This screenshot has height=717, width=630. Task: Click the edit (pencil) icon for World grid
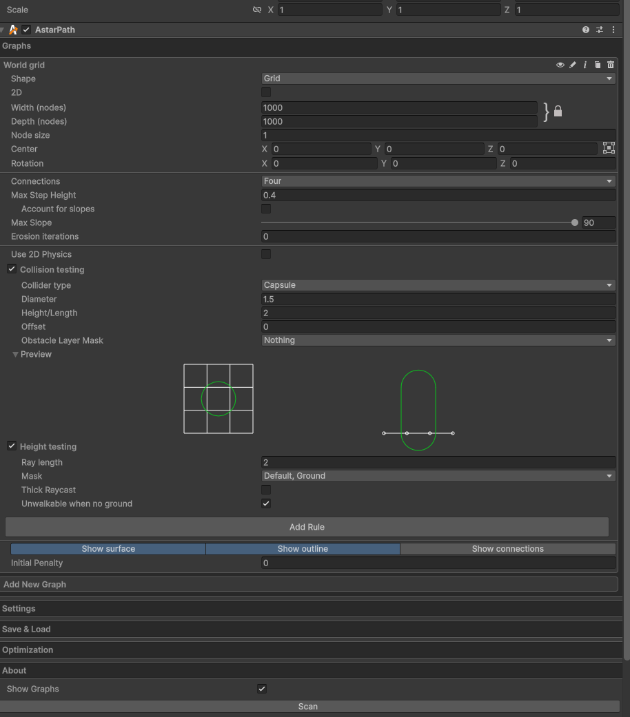tap(572, 65)
